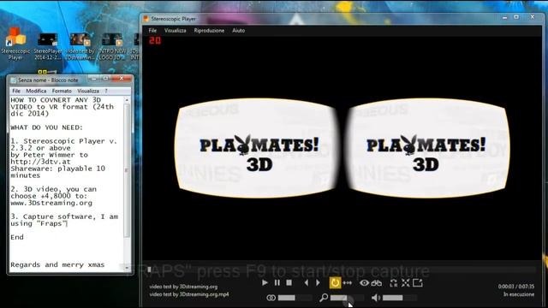Maximize the Stereoscopic Player window
548x308 pixels.
tap(516, 17)
